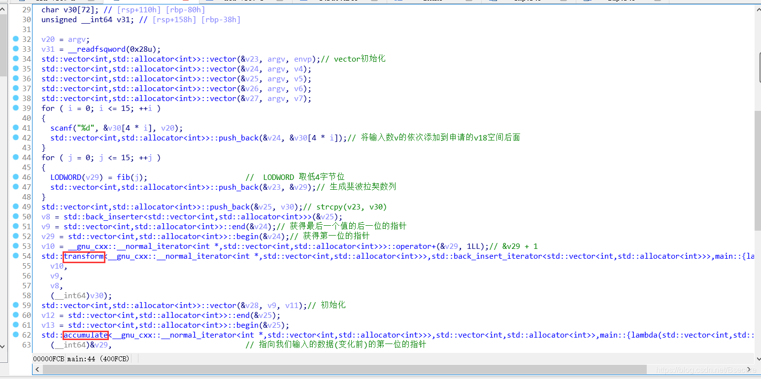
Task: Click the '%d' format string
Action: (x=86, y=128)
